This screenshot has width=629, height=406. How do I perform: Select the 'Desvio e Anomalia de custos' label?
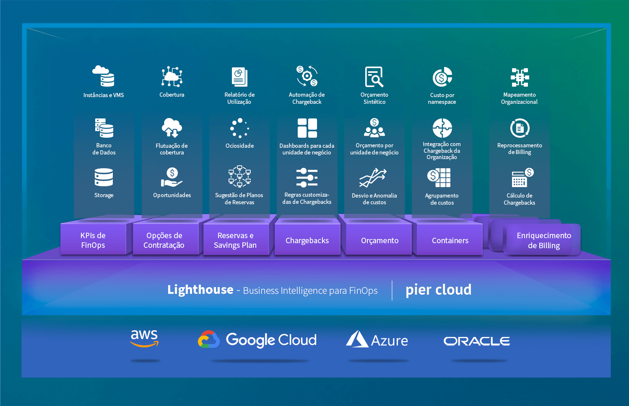pyautogui.click(x=374, y=199)
